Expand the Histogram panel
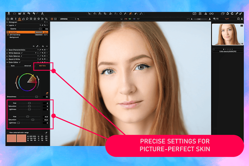The width and height of the screenshot is (249, 166). (x=7, y=22)
